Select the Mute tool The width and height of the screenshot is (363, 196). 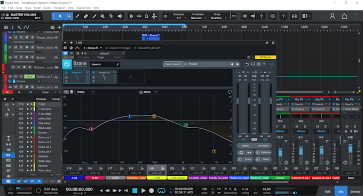(103, 16)
